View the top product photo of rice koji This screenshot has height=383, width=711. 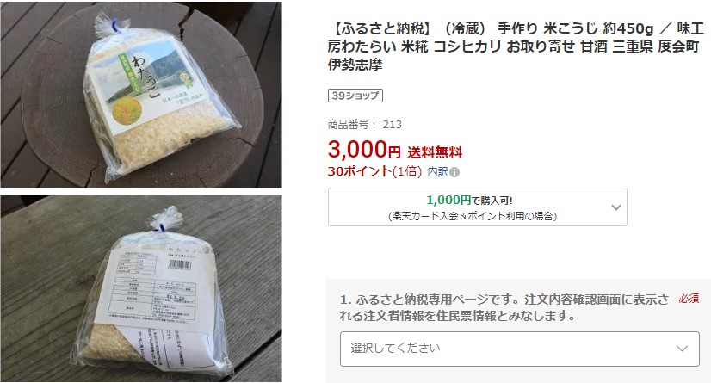(x=141, y=95)
